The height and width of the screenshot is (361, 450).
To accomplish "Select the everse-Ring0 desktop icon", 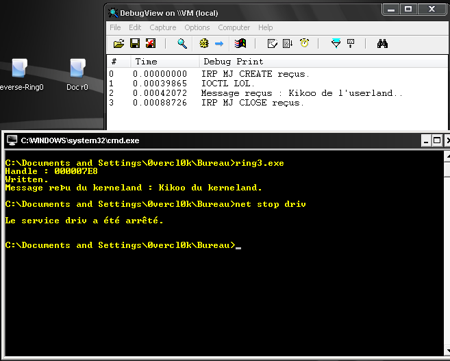I will pos(21,75).
